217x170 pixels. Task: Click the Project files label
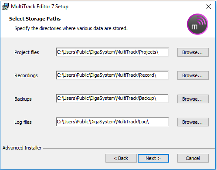[27, 52]
